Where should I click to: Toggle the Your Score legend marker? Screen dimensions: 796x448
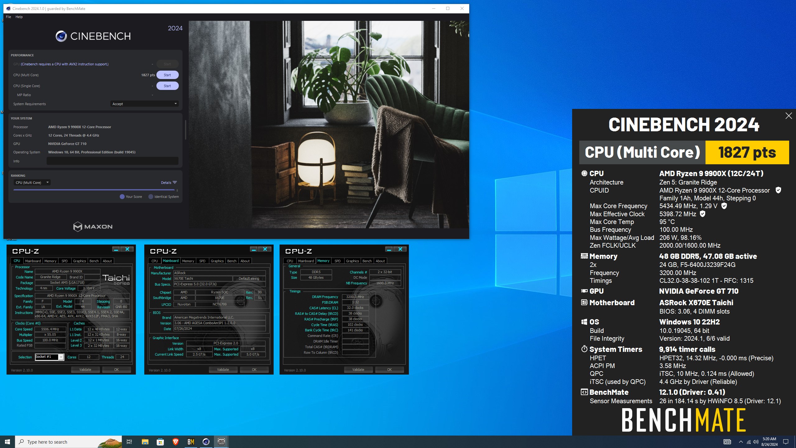(122, 197)
